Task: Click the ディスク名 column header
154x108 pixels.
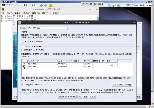Action: click(x=76, y=61)
